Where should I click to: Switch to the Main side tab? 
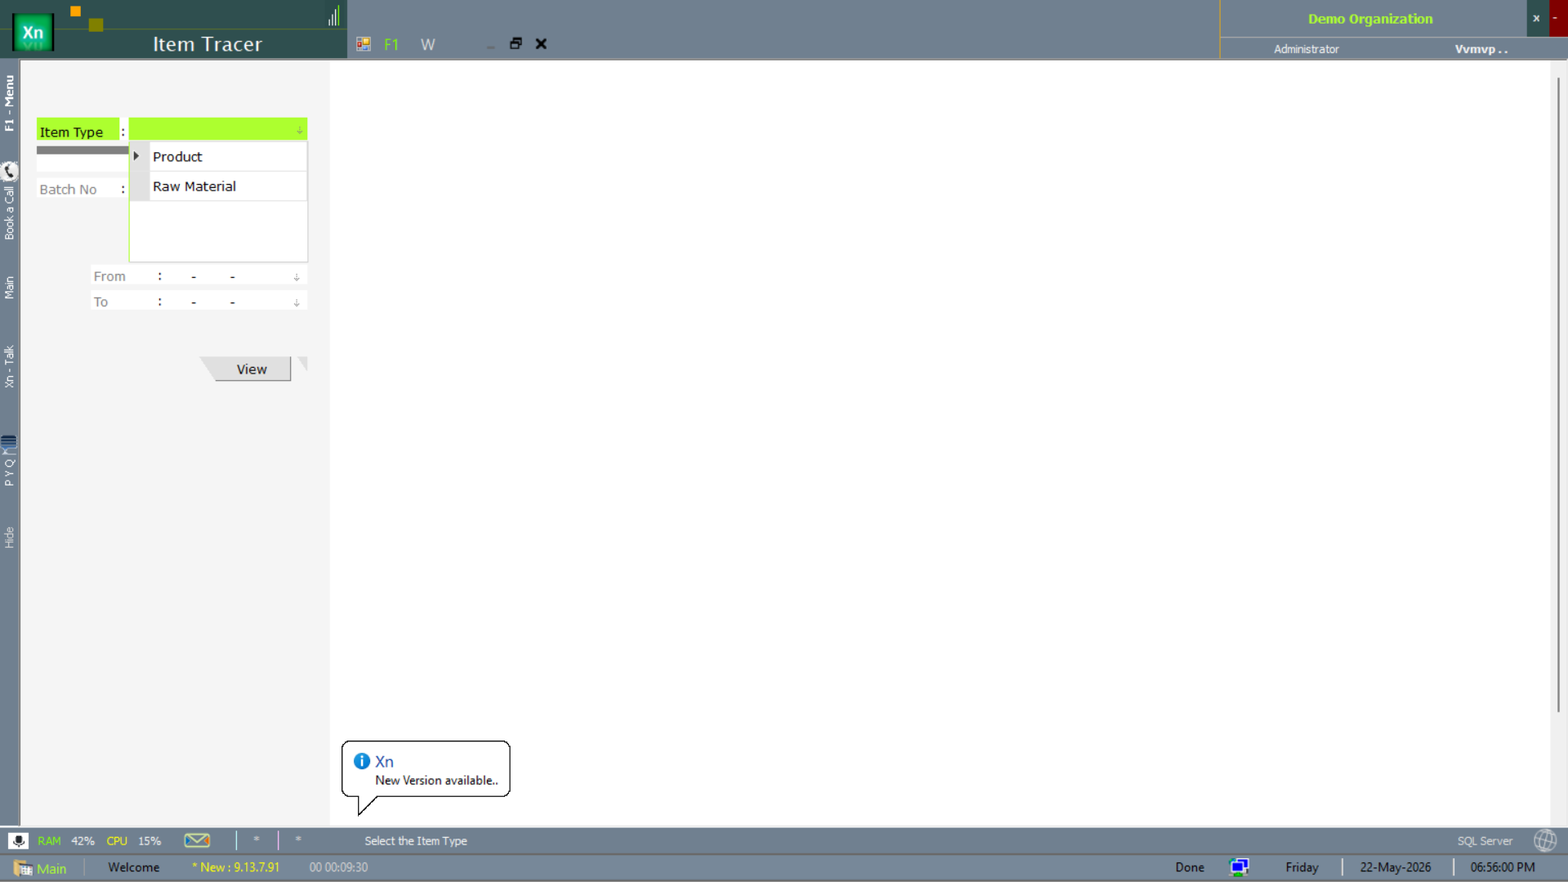click(9, 287)
